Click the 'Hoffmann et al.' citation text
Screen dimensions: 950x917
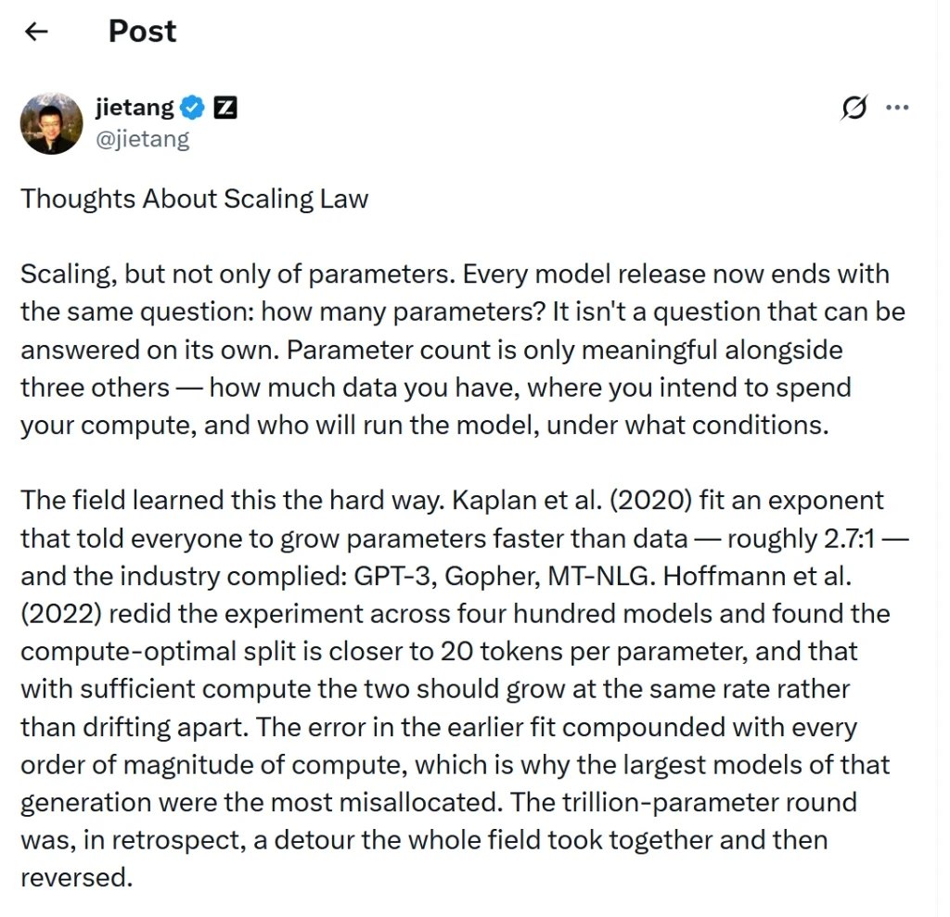click(757, 576)
